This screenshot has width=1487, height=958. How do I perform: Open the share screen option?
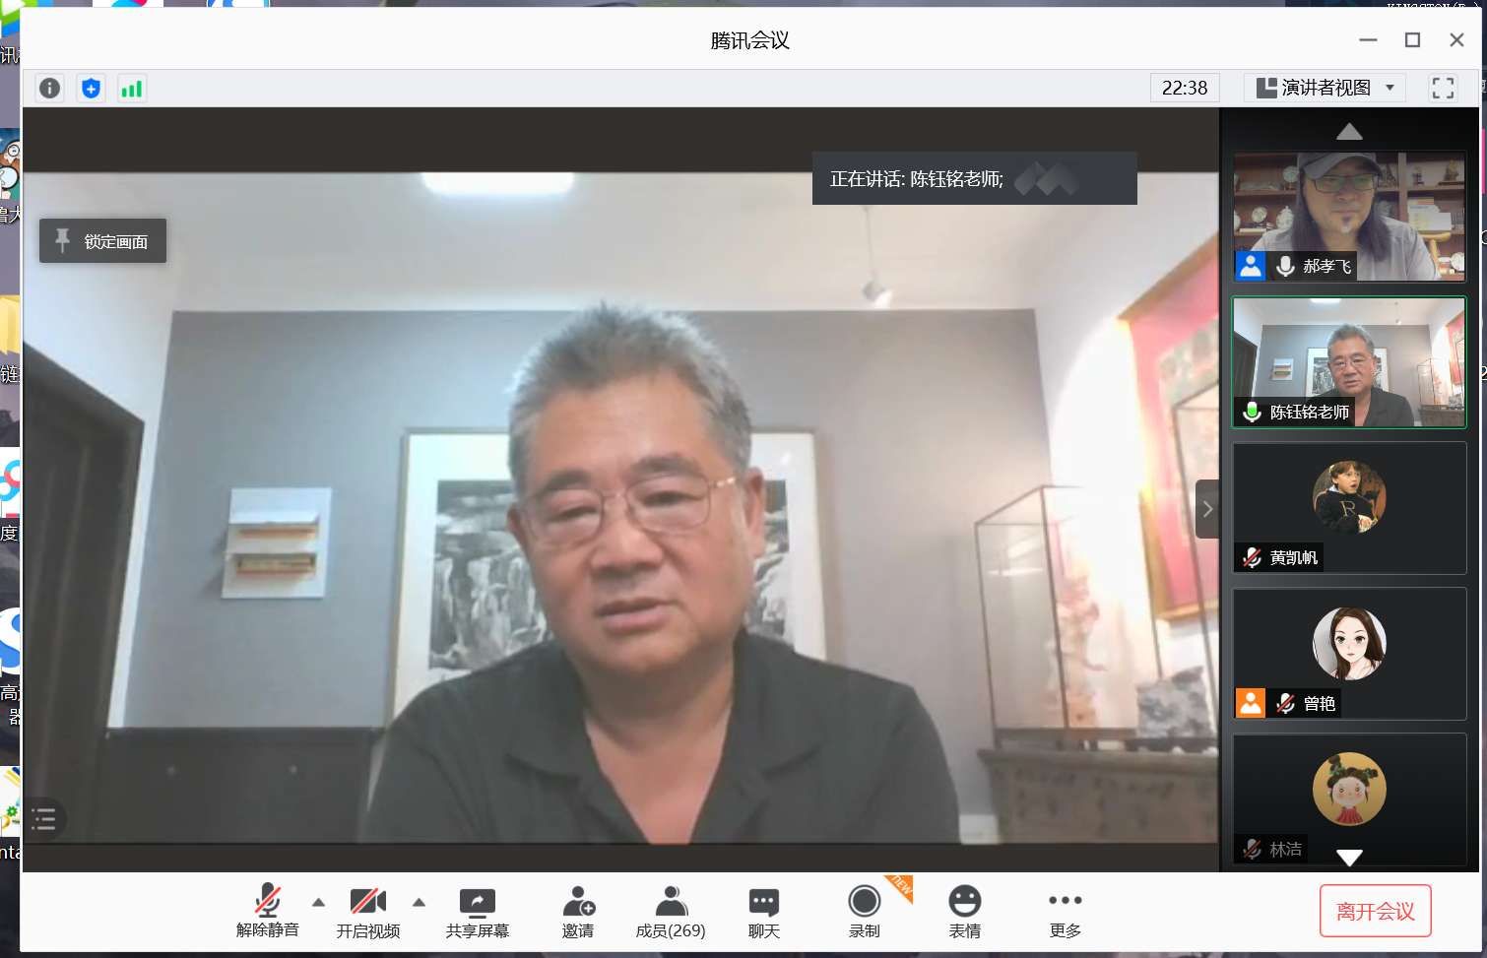pos(477,912)
